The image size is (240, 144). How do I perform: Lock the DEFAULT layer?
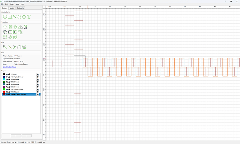pyautogui.click(x=9, y=74)
